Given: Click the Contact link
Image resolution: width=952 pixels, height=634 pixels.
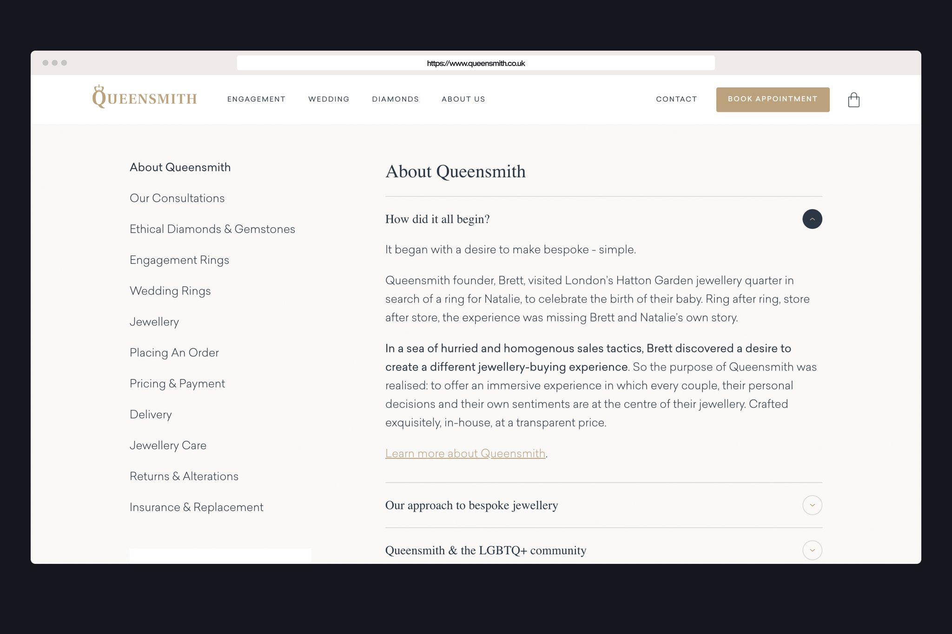Looking at the screenshot, I should click(x=676, y=99).
